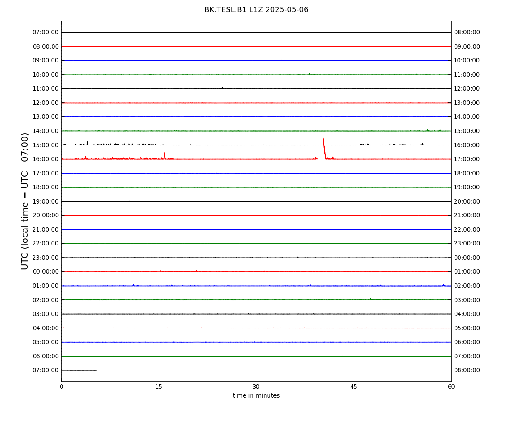Click the short black partial trace in the last row
The image size is (513, 424).
tap(79, 370)
